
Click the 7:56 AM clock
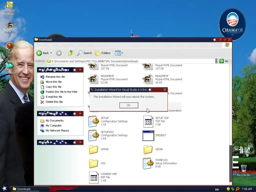pyautogui.click(x=247, y=189)
